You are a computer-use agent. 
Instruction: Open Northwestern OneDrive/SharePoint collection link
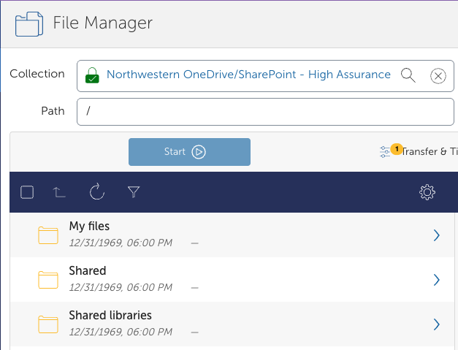[x=248, y=75]
